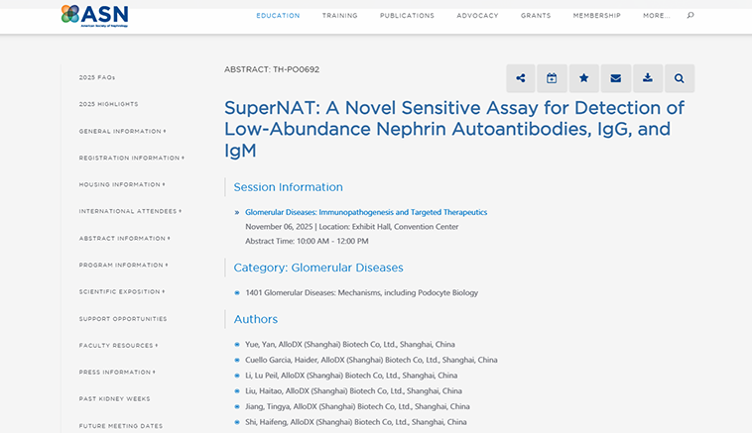Click the abstract search magnifier icon

tap(680, 78)
